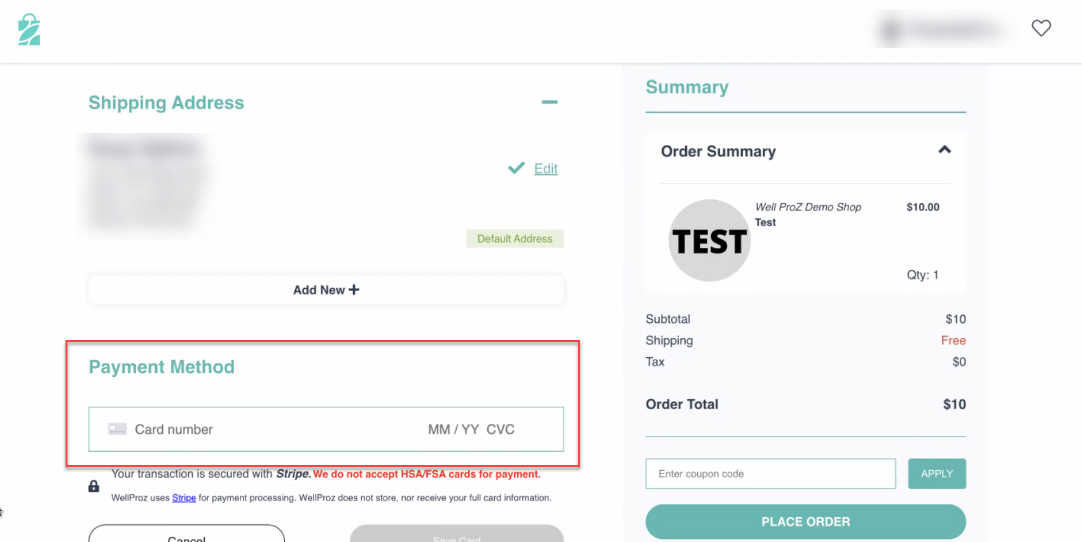Click the MM / YY expiry field
The height and width of the screenshot is (542, 1082).
pyautogui.click(x=453, y=430)
